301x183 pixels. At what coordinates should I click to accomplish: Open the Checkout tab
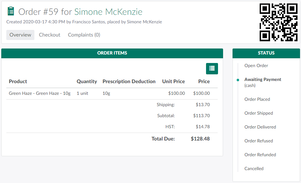click(50, 35)
